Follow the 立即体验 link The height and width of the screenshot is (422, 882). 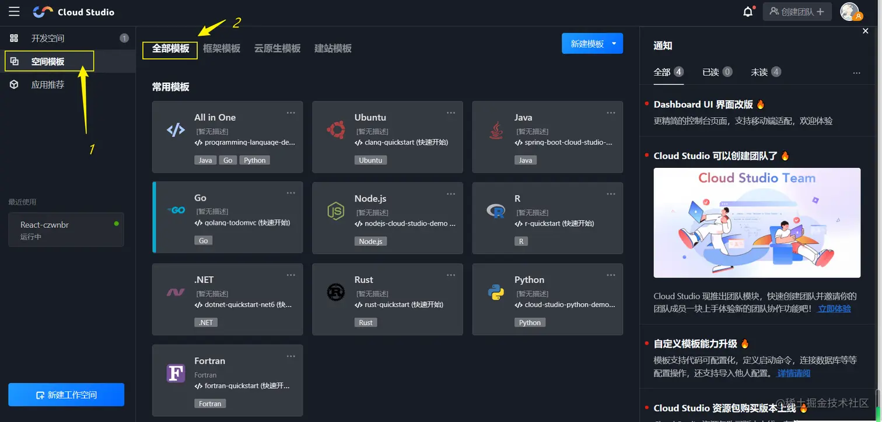point(834,309)
